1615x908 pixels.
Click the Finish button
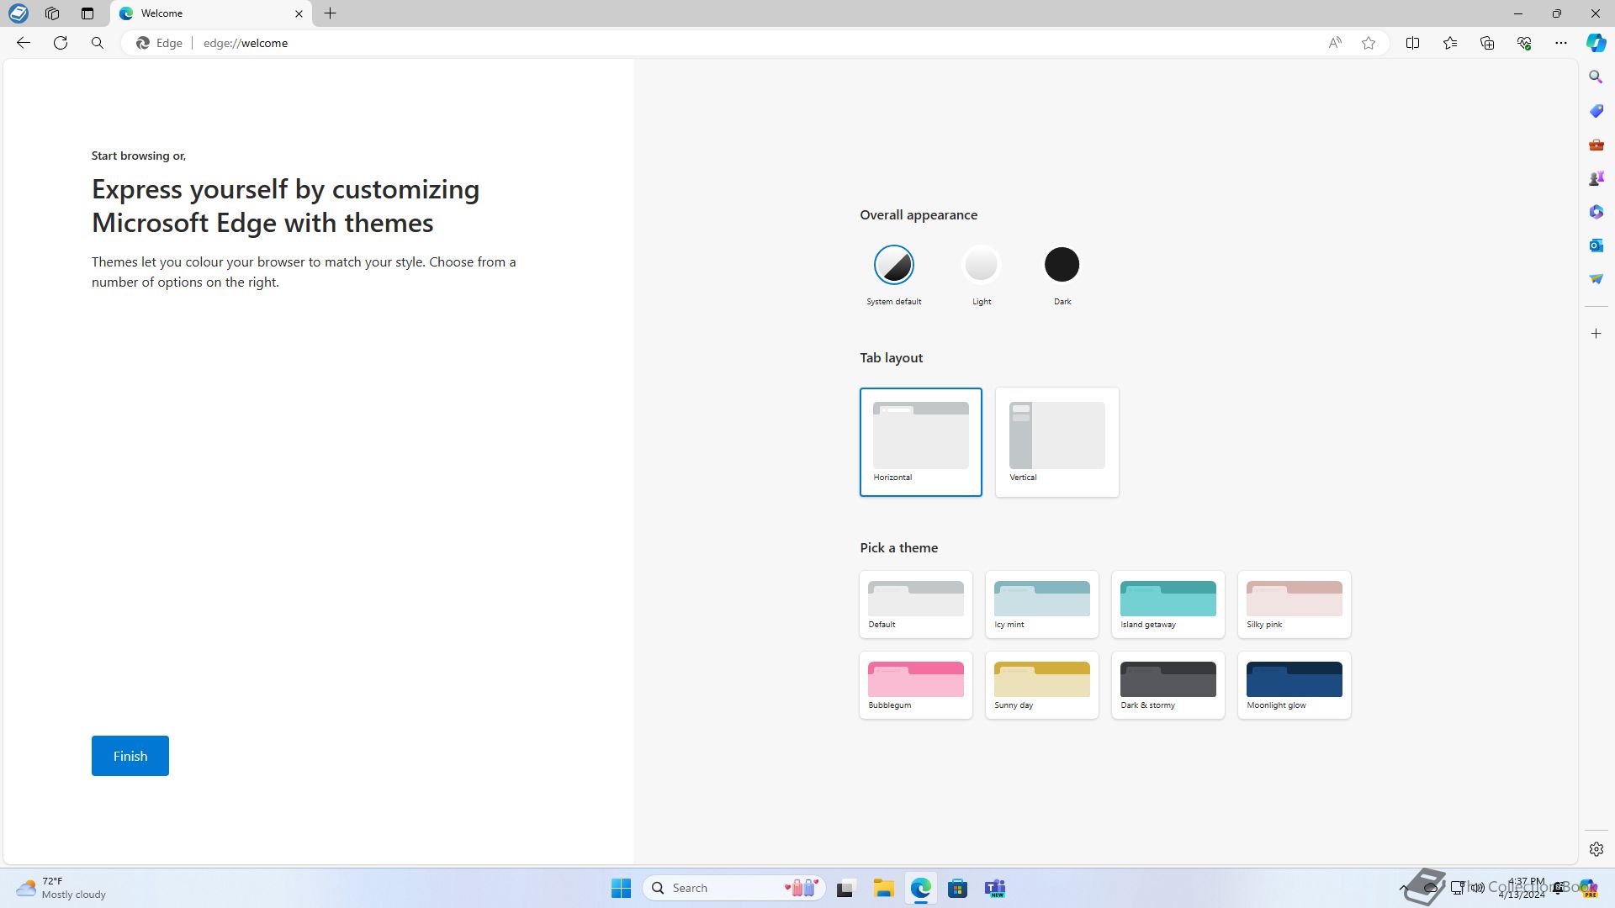click(130, 756)
